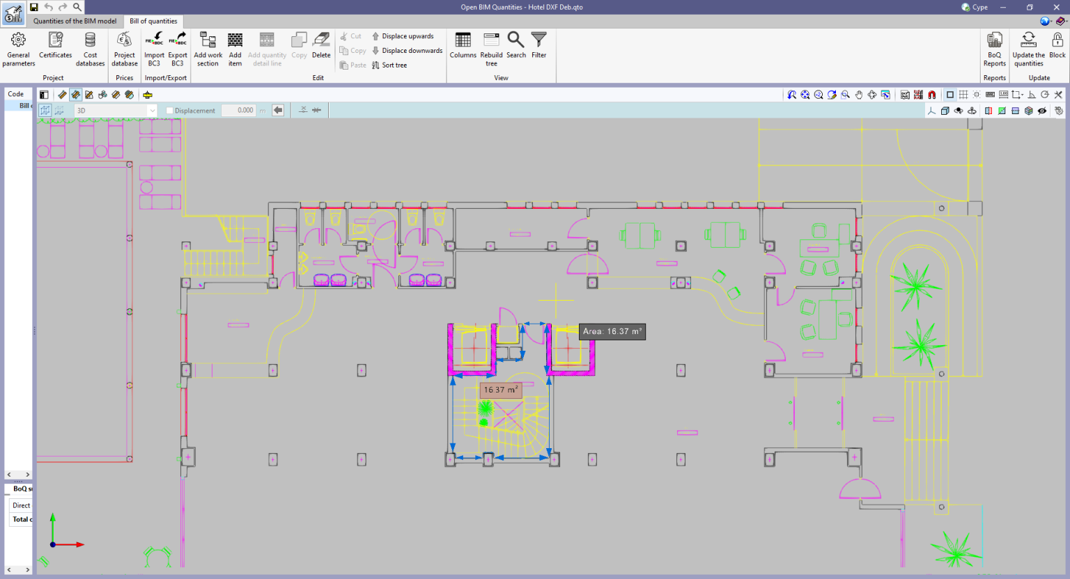Redo the last action
The height and width of the screenshot is (579, 1070).
(x=63, y=7)
